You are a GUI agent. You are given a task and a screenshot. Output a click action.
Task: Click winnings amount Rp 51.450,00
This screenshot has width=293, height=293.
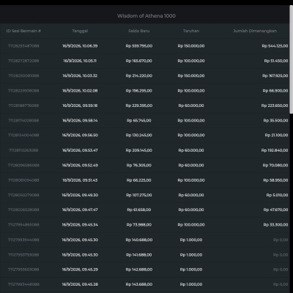[x=276, y=61]
